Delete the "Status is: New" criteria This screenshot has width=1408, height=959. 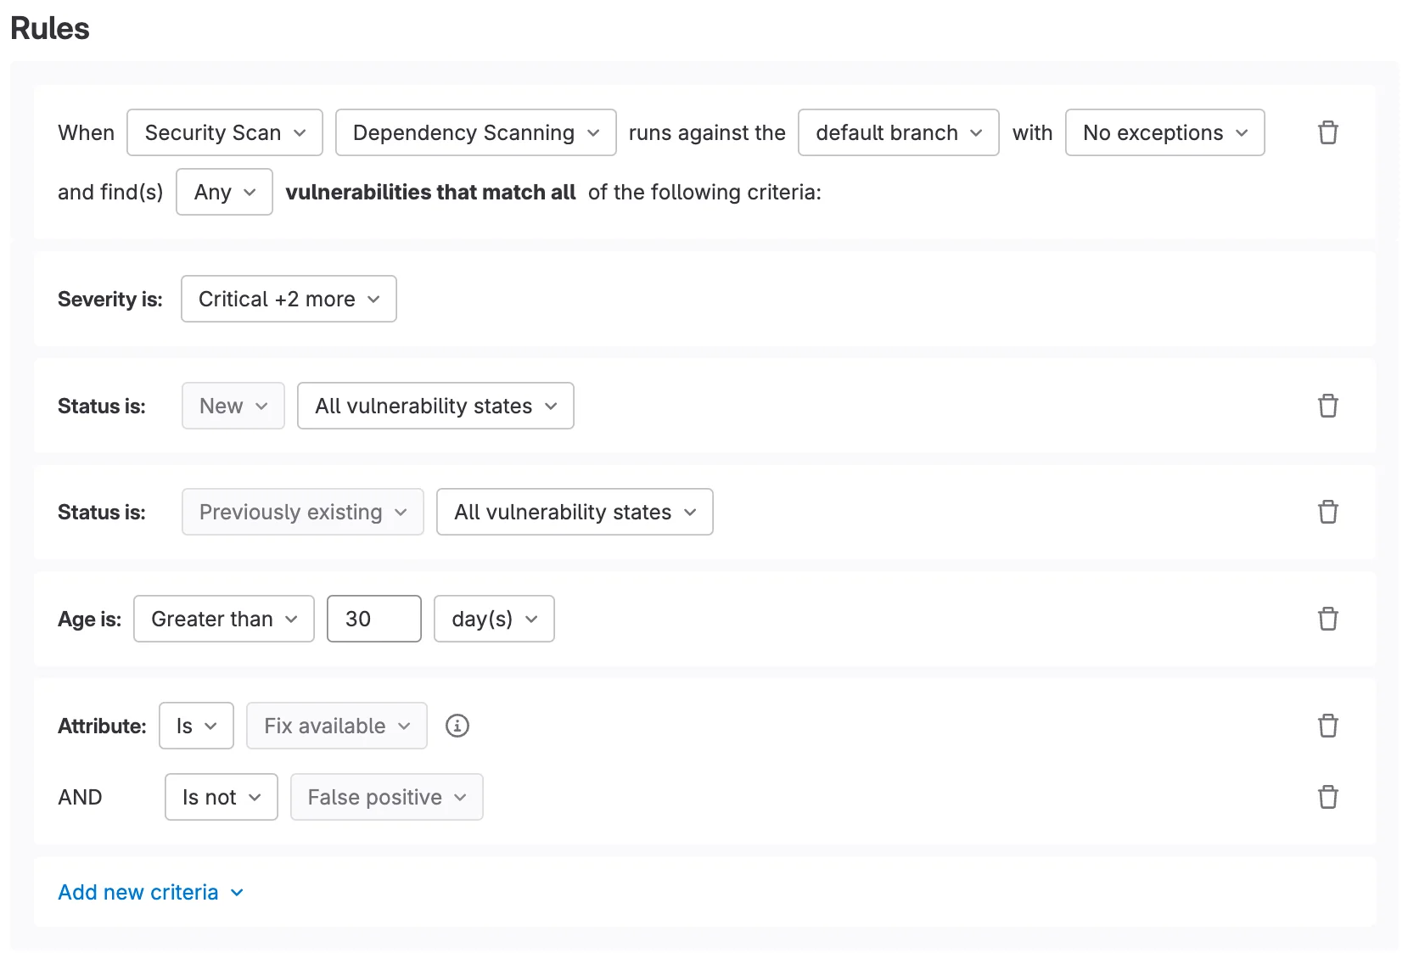pos(1327,406)
